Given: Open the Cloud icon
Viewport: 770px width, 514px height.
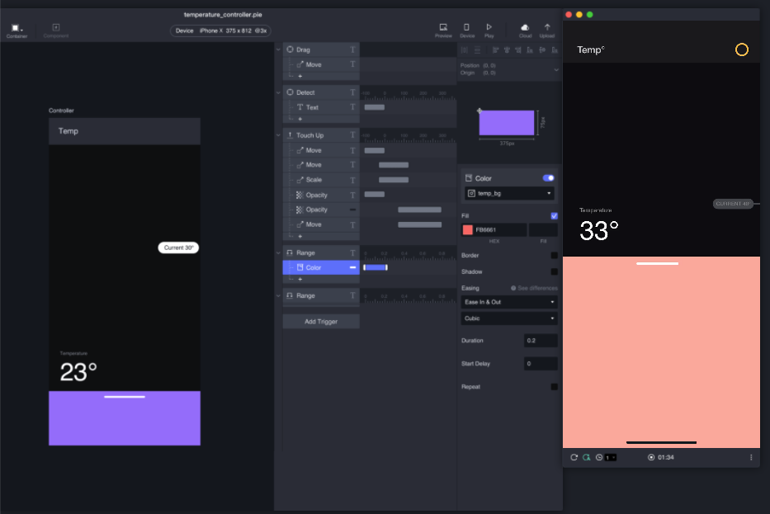Looking at the screenshot, I should (525, 27).
